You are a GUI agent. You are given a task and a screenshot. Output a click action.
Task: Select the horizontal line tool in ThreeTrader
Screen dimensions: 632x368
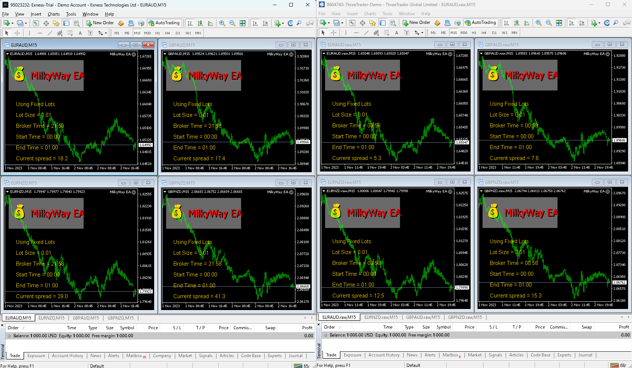tap(356, 33)
